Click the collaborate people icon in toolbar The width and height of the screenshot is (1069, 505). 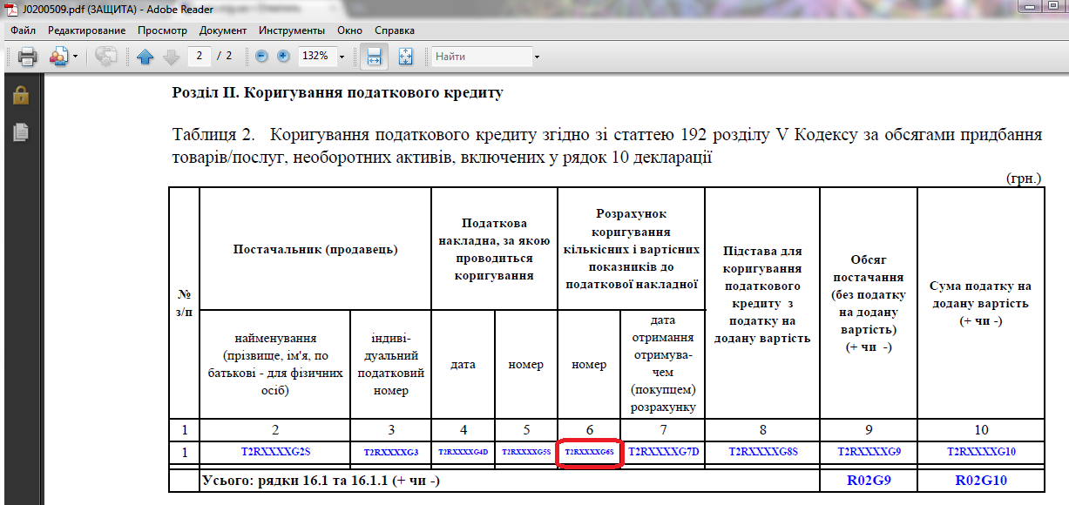[x=58, y=57]
